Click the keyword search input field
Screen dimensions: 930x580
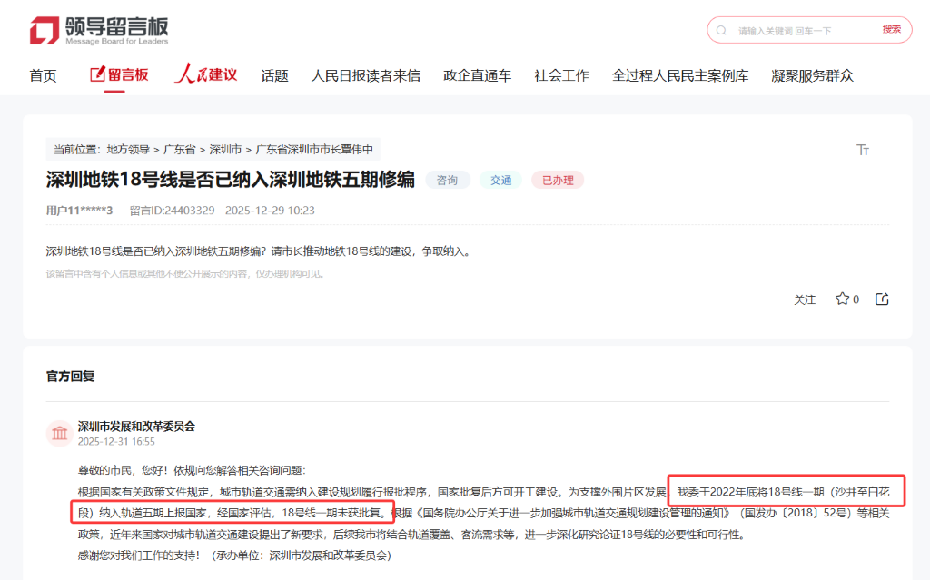[x=799, y=30]
